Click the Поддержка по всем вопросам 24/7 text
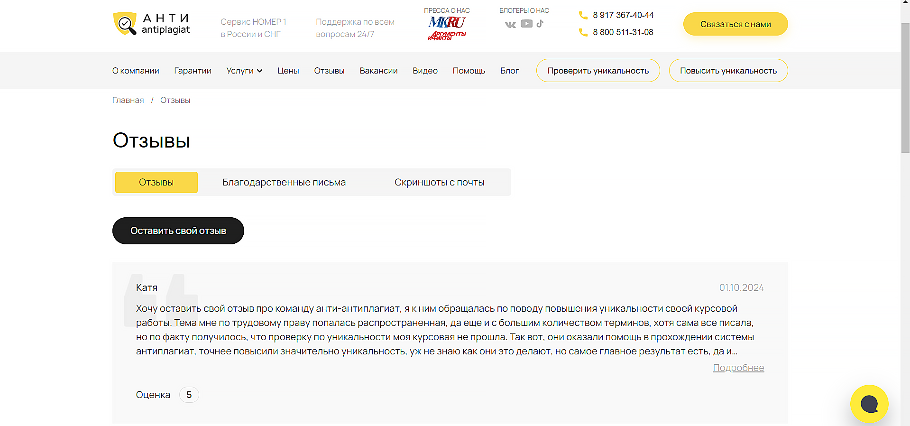 click(x=355, y=28)
